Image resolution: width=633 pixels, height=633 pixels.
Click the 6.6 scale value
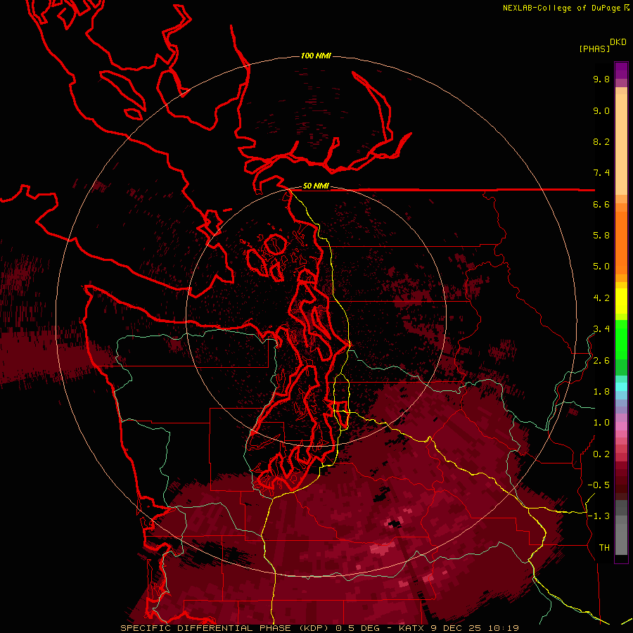click(x=601, y=205)
